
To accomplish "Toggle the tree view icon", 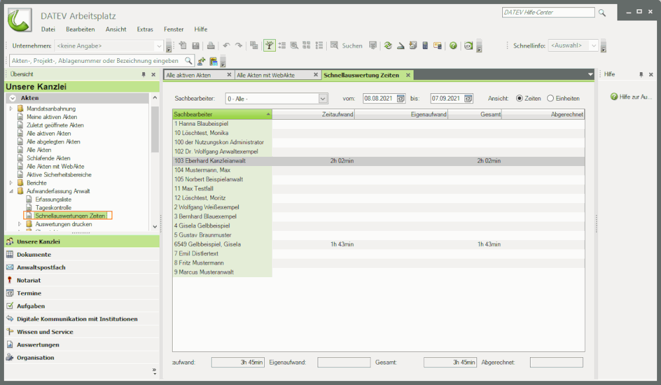I will click(x=269, y=46).
